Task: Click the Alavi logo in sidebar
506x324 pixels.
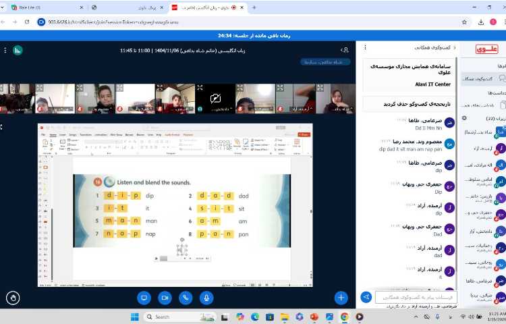Action: click(485, 49)
